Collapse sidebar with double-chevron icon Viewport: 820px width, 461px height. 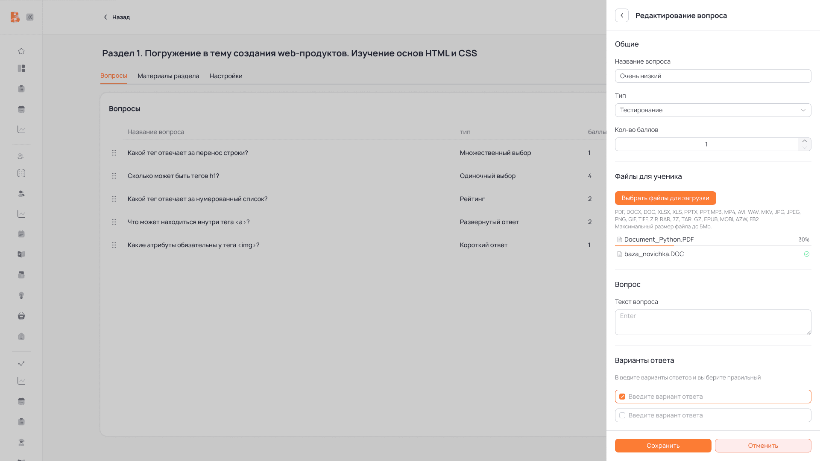point(30,17)
